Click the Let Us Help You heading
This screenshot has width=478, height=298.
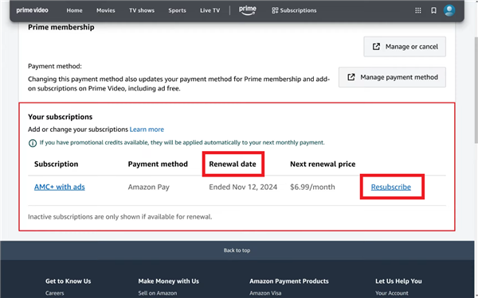click(398, 281)
